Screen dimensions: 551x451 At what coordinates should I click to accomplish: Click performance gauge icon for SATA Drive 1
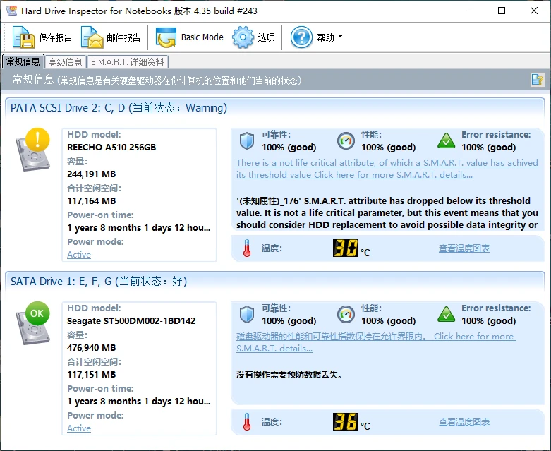coord(346,314)
